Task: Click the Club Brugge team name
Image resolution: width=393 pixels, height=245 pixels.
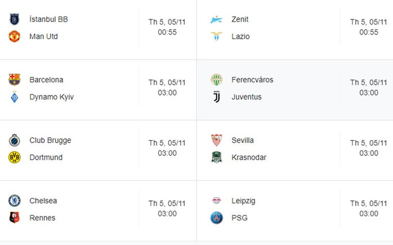Action: pyautogui.click(x=50, y=140)
